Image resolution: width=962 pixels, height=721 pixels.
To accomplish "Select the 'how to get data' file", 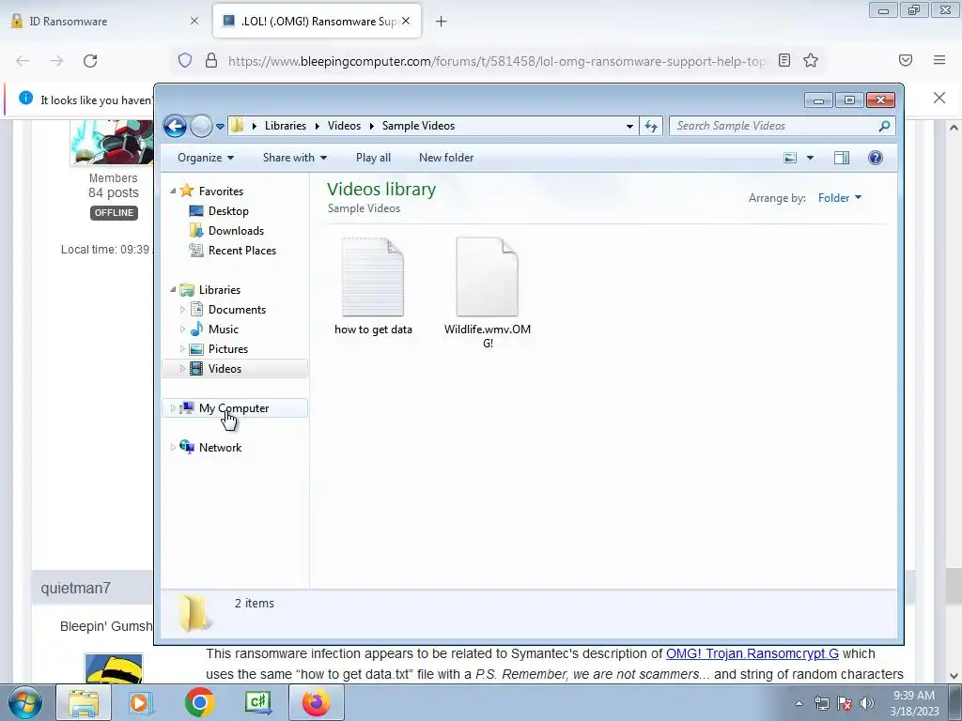I will click(373, 286).
